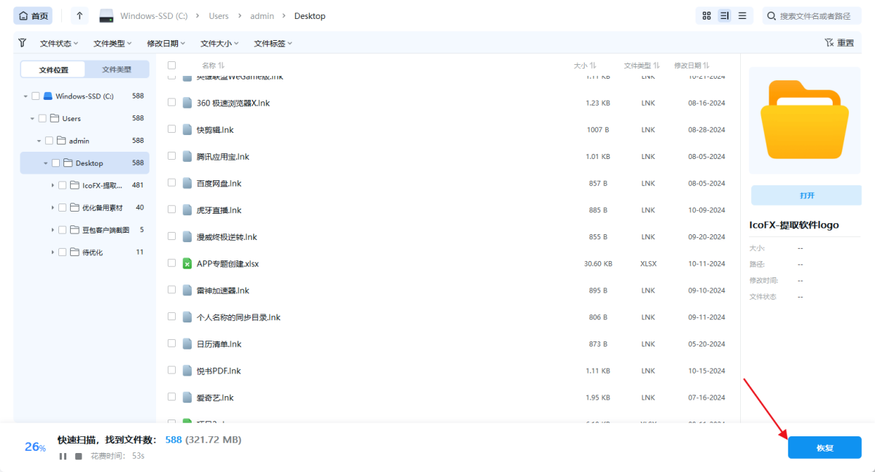Click the up-arrow parent folder button
This screenshot has height=472, width=875.
click(79, 15)
